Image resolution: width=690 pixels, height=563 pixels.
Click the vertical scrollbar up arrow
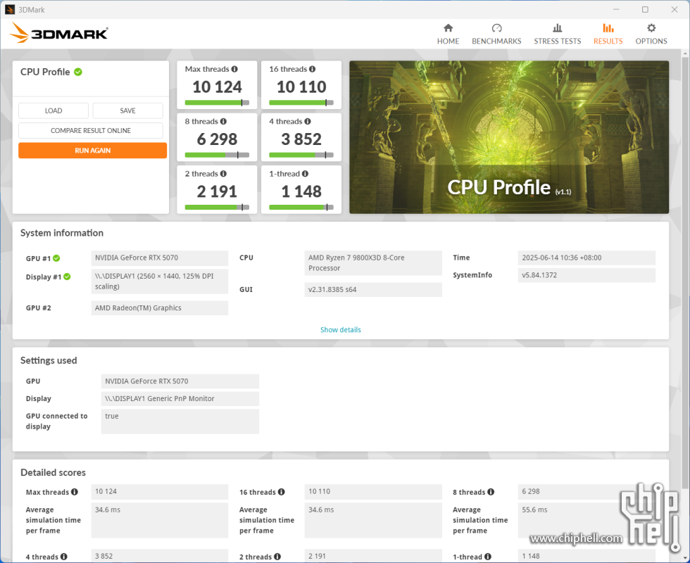tap(685, 53)
